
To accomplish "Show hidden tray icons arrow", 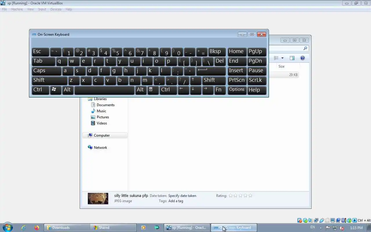I will [321, 228].
